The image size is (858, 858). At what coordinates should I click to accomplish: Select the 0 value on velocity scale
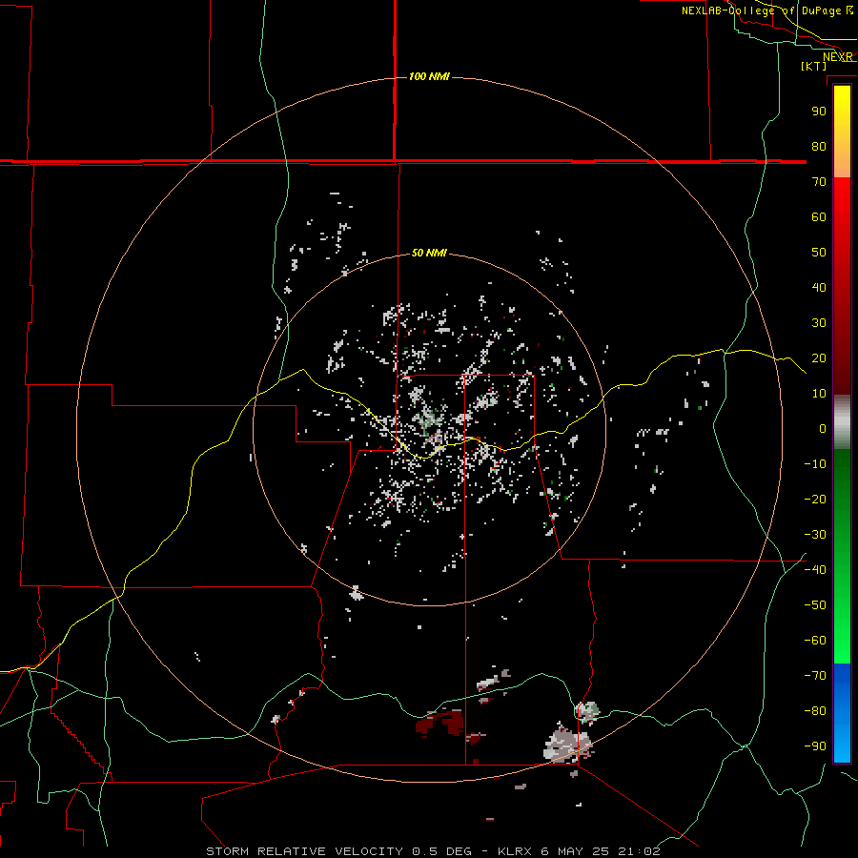(x=823, y=428)
